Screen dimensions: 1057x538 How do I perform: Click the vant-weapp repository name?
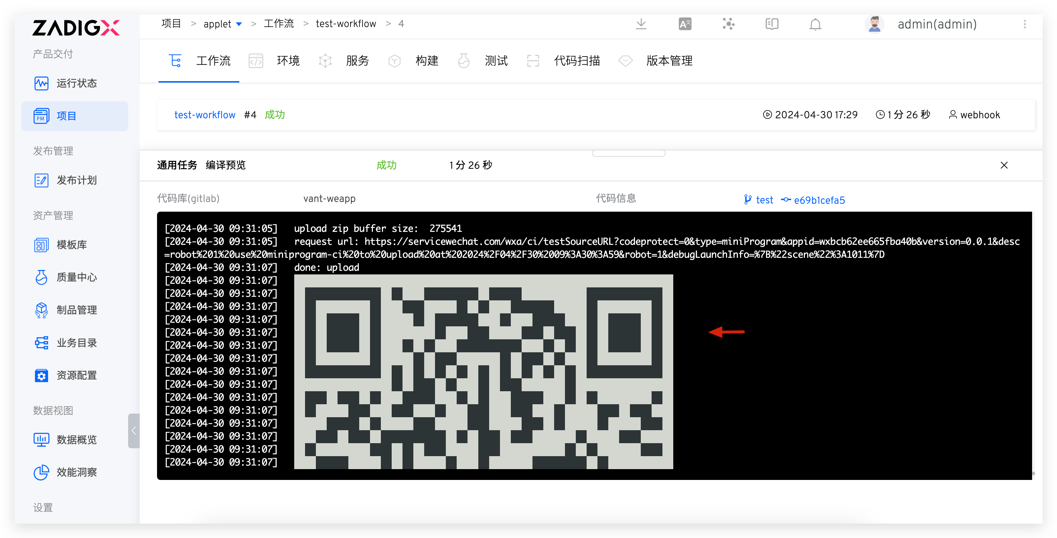point(329,199)
